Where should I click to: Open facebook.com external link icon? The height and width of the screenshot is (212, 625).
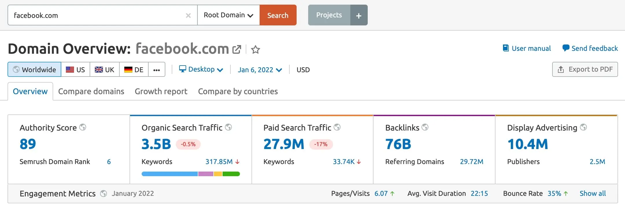click(x=236, y=49)
